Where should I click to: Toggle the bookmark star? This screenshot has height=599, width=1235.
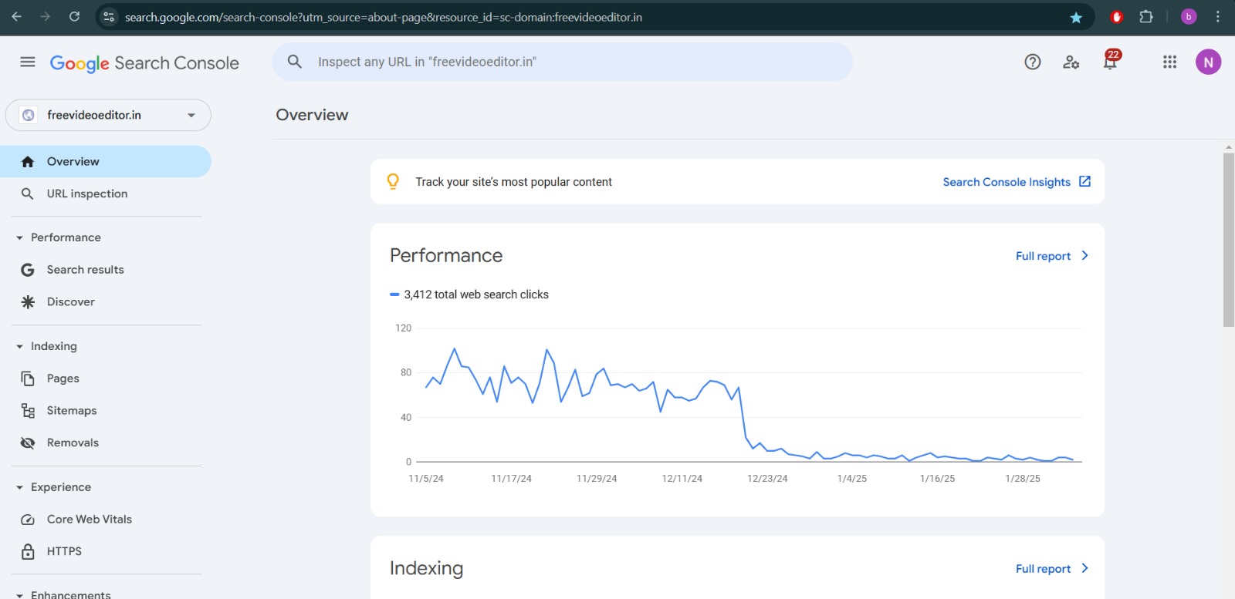pos(1076,17)
